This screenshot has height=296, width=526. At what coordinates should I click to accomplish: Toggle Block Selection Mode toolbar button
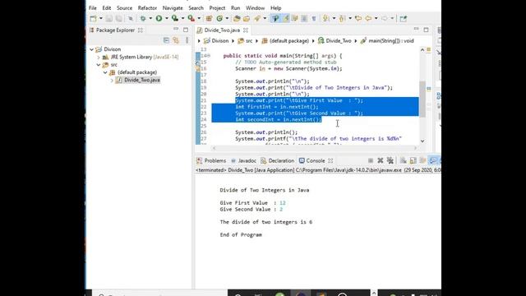(x=304, y=18)
